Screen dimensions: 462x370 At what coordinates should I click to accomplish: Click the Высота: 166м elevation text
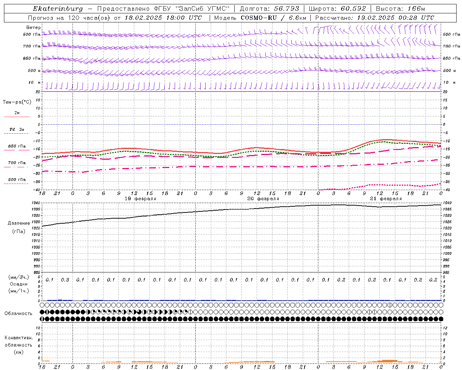click(400, 9)
